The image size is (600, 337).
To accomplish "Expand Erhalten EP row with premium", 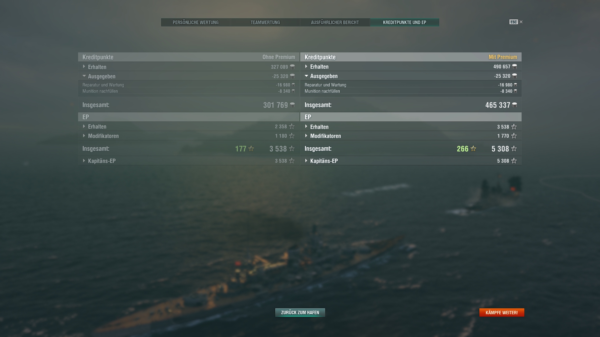I will [x=411, y=127].
